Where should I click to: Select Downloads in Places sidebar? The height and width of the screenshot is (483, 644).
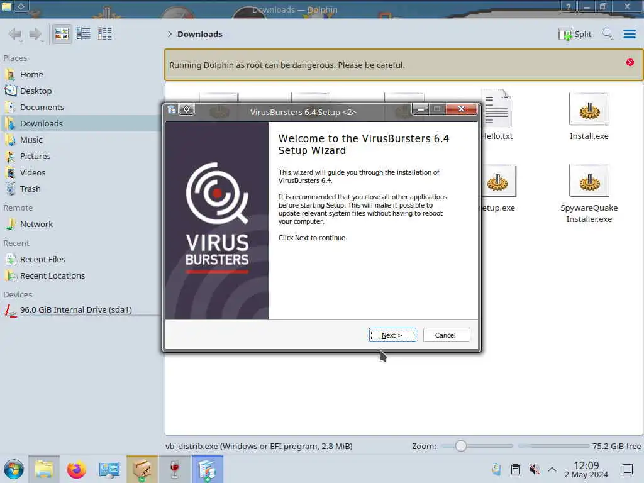coord(80,124)
